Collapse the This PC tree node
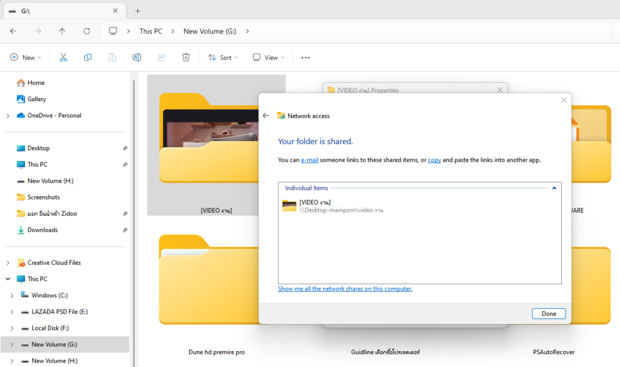This screenshot has height=367, width=620. (8, 279)
